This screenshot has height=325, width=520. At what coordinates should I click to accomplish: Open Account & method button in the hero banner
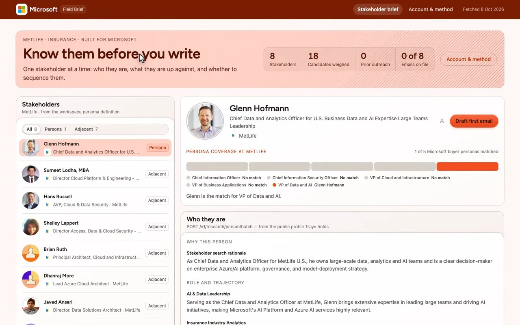[468, 59]
